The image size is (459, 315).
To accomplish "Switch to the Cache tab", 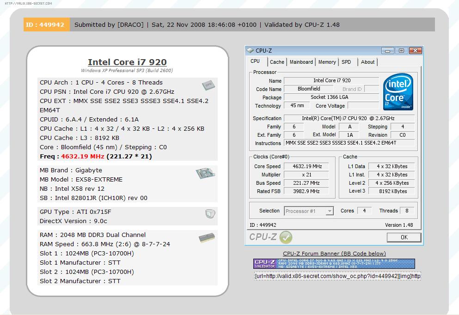I will tap(277, 62).
